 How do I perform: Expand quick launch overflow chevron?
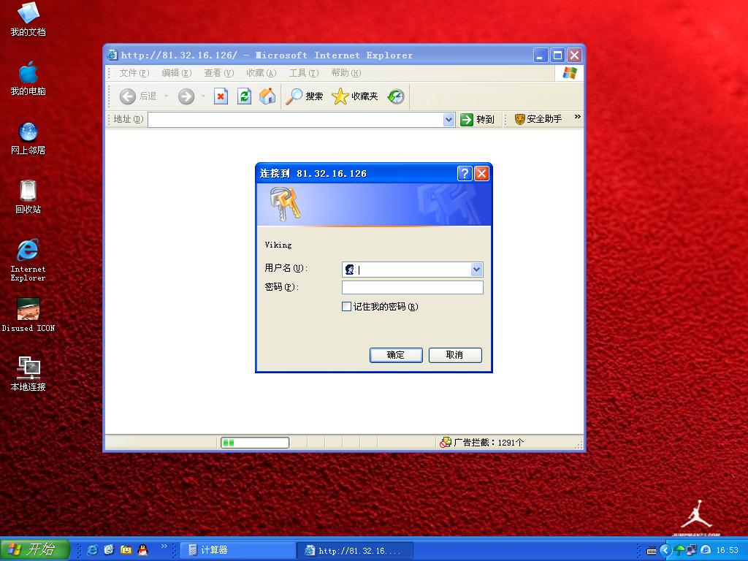pyautogui.click(x=164, y=546)
